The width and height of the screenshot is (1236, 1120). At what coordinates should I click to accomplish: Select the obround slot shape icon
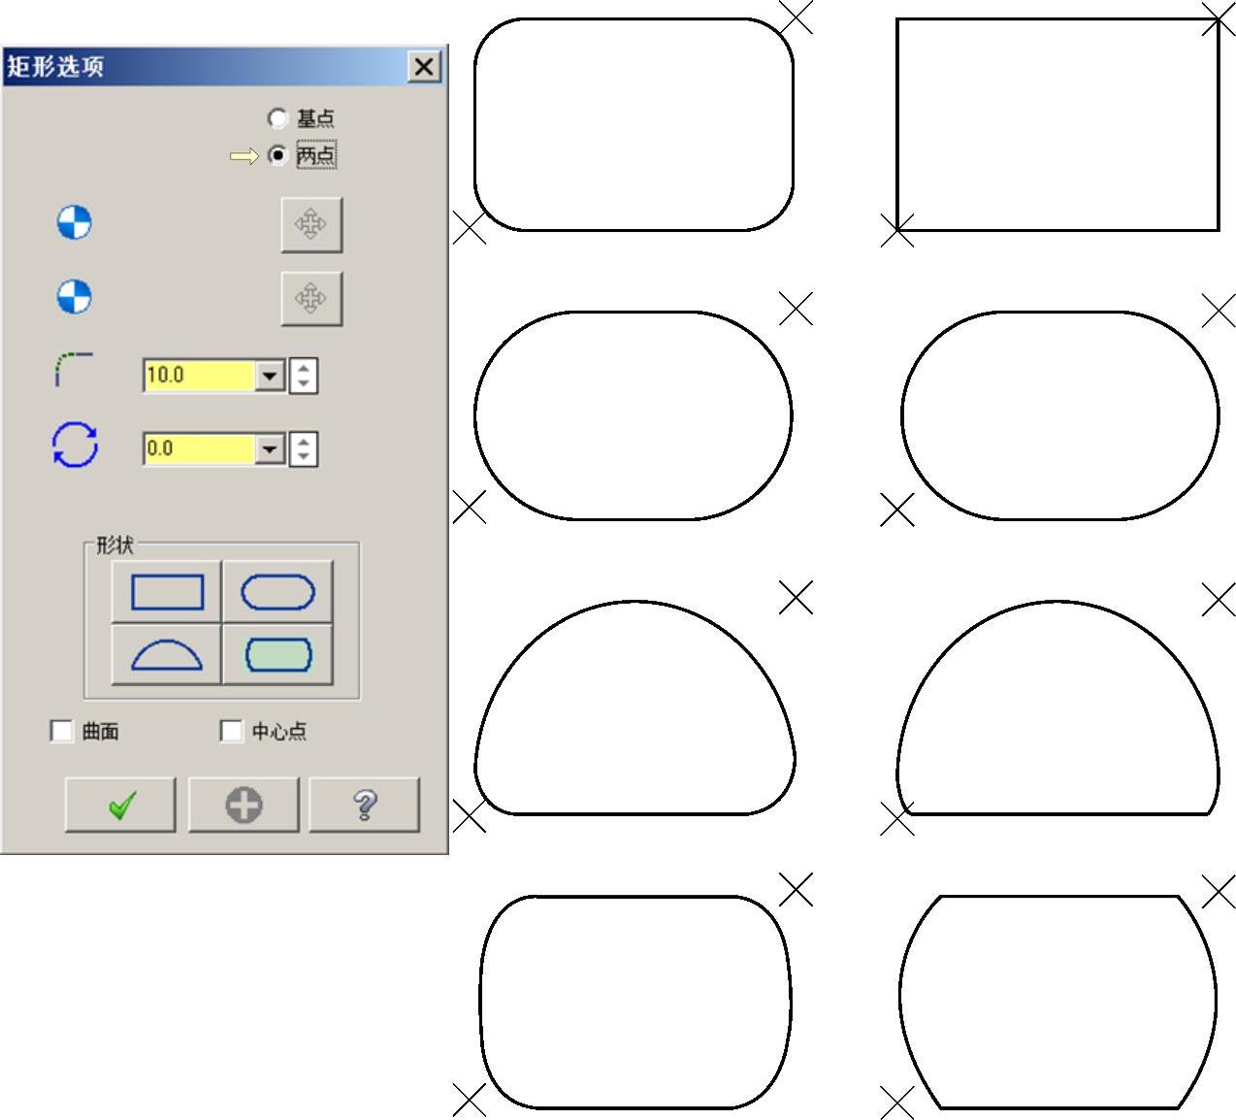(277, 592)
